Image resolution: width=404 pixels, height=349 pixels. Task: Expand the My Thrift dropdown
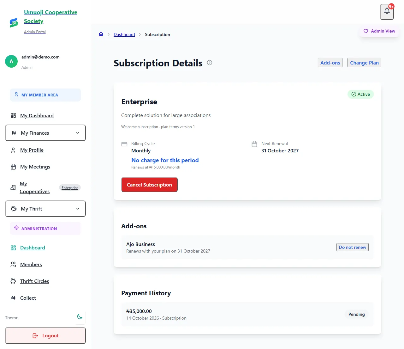(45, 209)
